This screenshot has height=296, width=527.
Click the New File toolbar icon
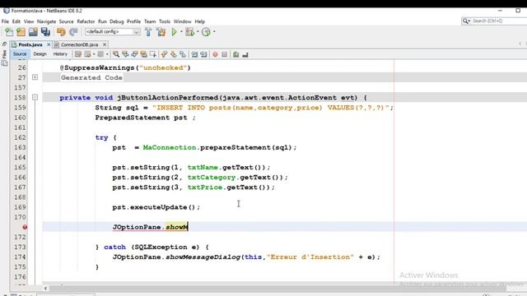[9, 32]
